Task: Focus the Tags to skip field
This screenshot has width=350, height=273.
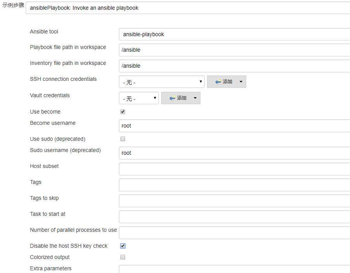Action: [234, 201]
